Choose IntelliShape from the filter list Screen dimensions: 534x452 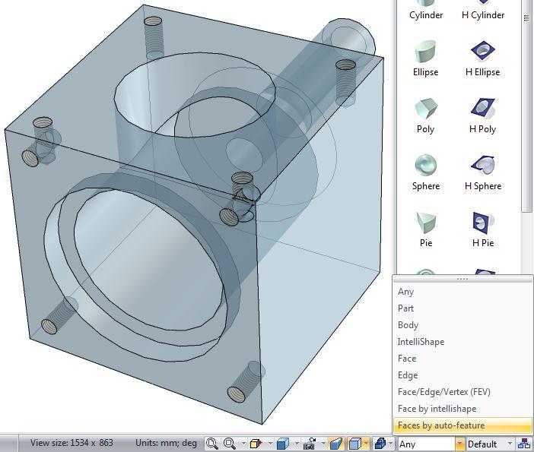(x=462, y=342)
